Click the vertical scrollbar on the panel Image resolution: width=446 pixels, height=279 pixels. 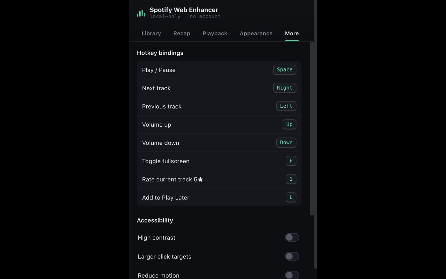pyautogui.click(x=312, y=128)
